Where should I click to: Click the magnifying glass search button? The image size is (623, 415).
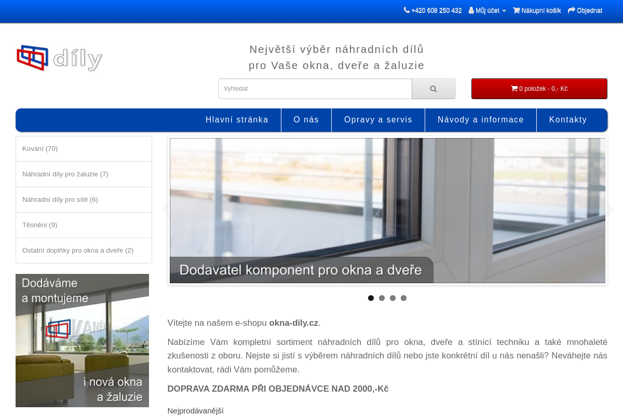434,89
